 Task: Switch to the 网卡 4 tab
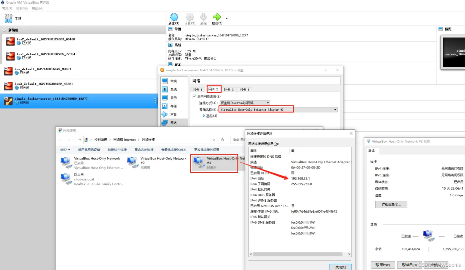244,90
